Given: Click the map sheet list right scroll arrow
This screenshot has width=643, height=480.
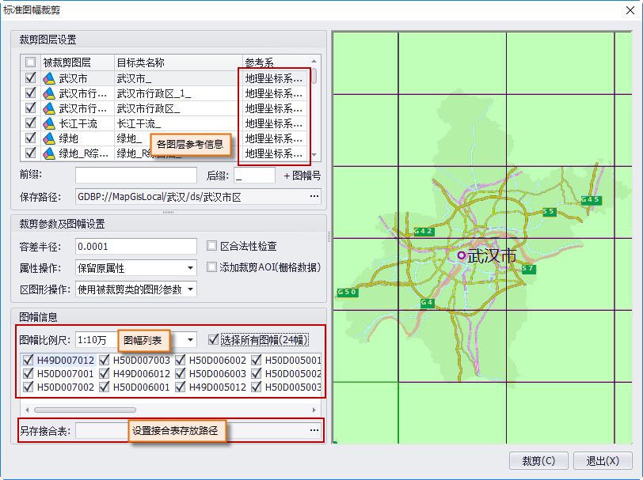Looking at the screenshot, I should tap(314, 410).
